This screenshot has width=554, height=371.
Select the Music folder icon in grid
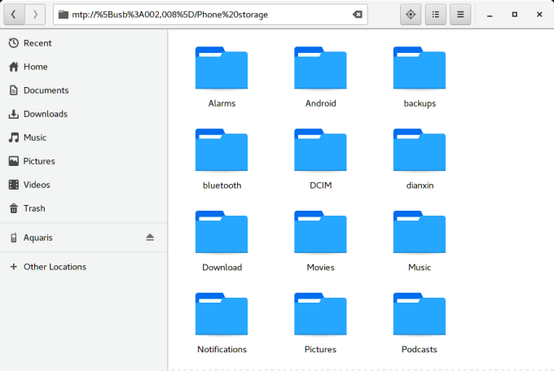420,232
